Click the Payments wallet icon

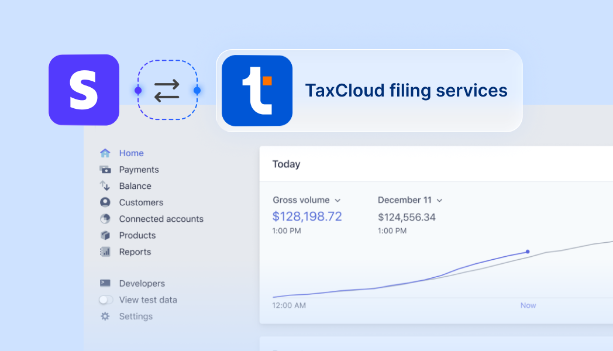coord(105,169)
